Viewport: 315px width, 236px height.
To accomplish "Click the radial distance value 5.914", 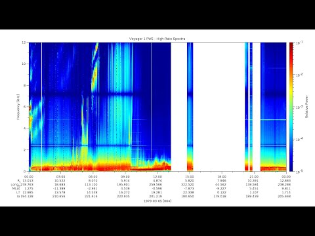I will point(125,180).
